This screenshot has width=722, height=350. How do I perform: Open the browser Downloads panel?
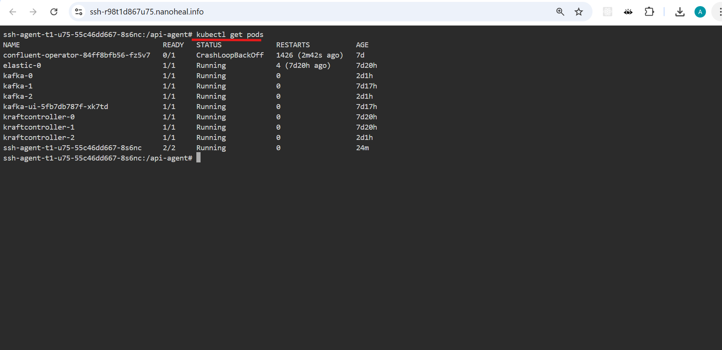point(680,12)
